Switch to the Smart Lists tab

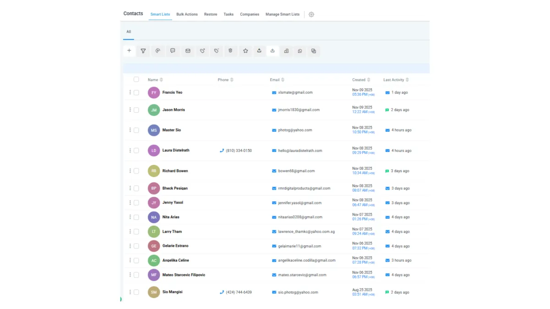[160, 14]
